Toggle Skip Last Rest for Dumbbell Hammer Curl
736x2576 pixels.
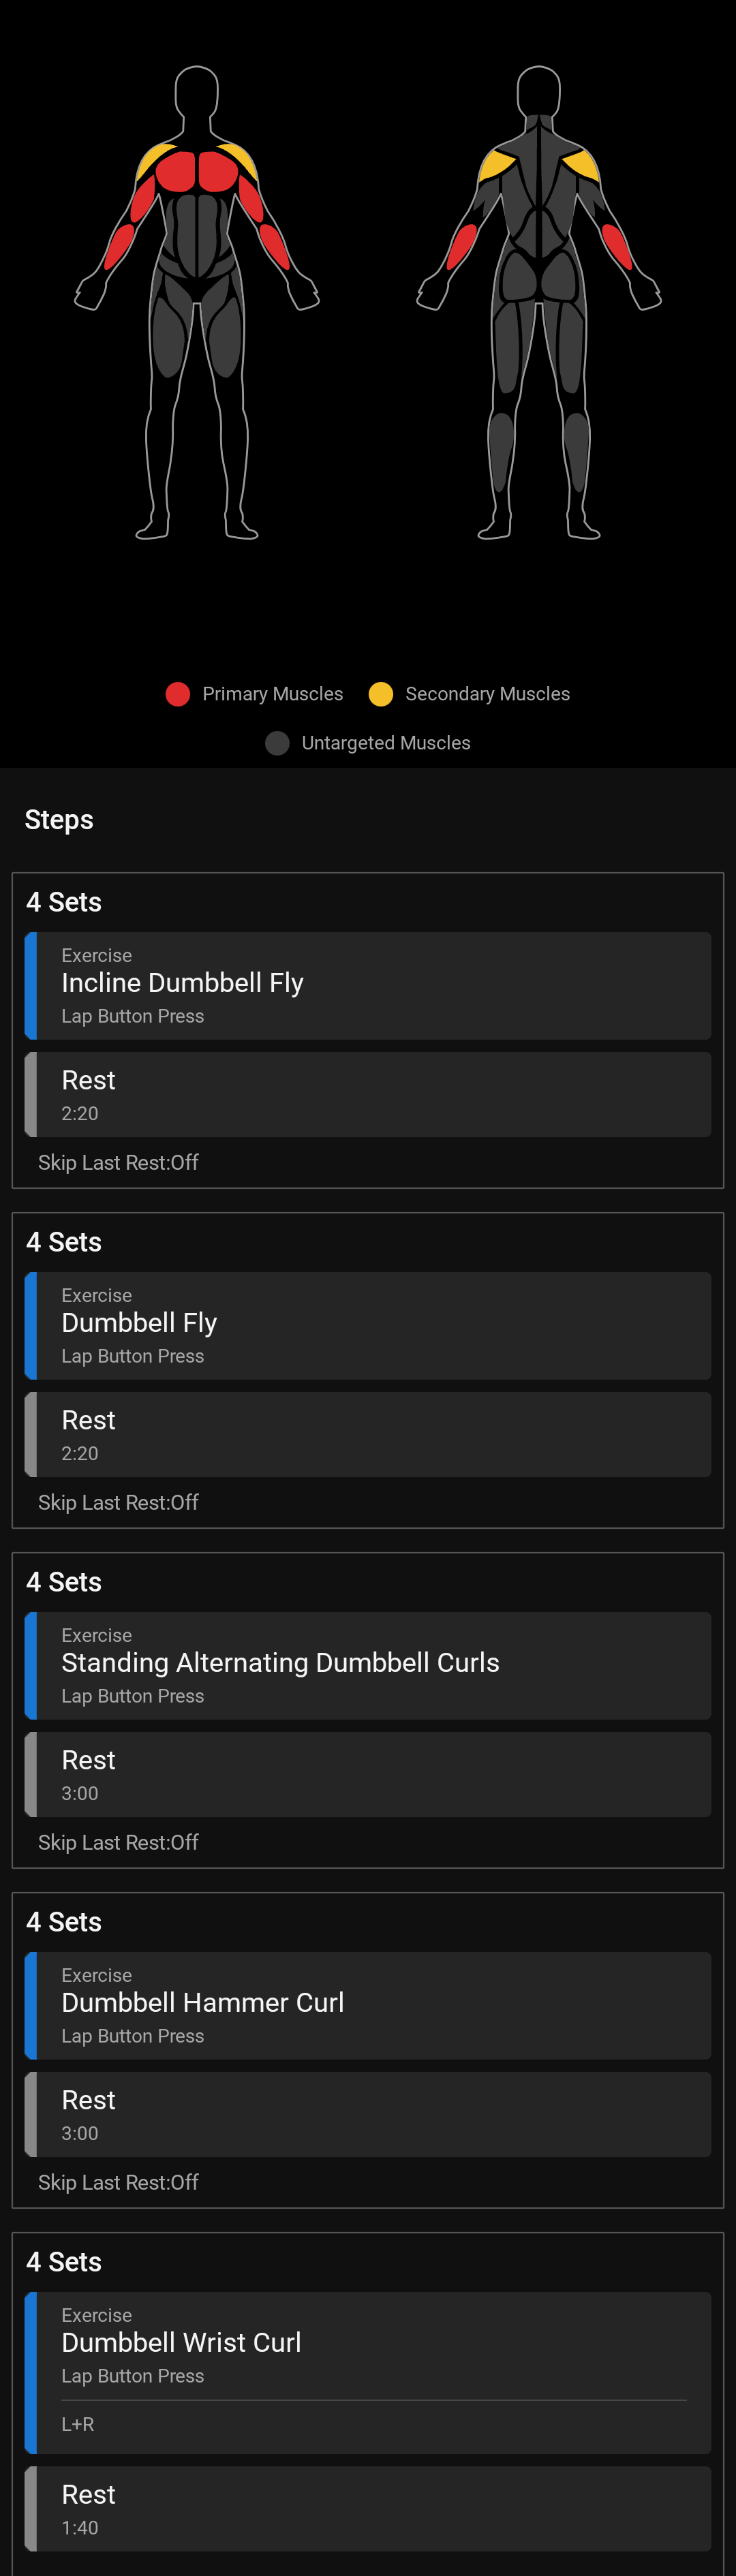tap(118, 2182)
